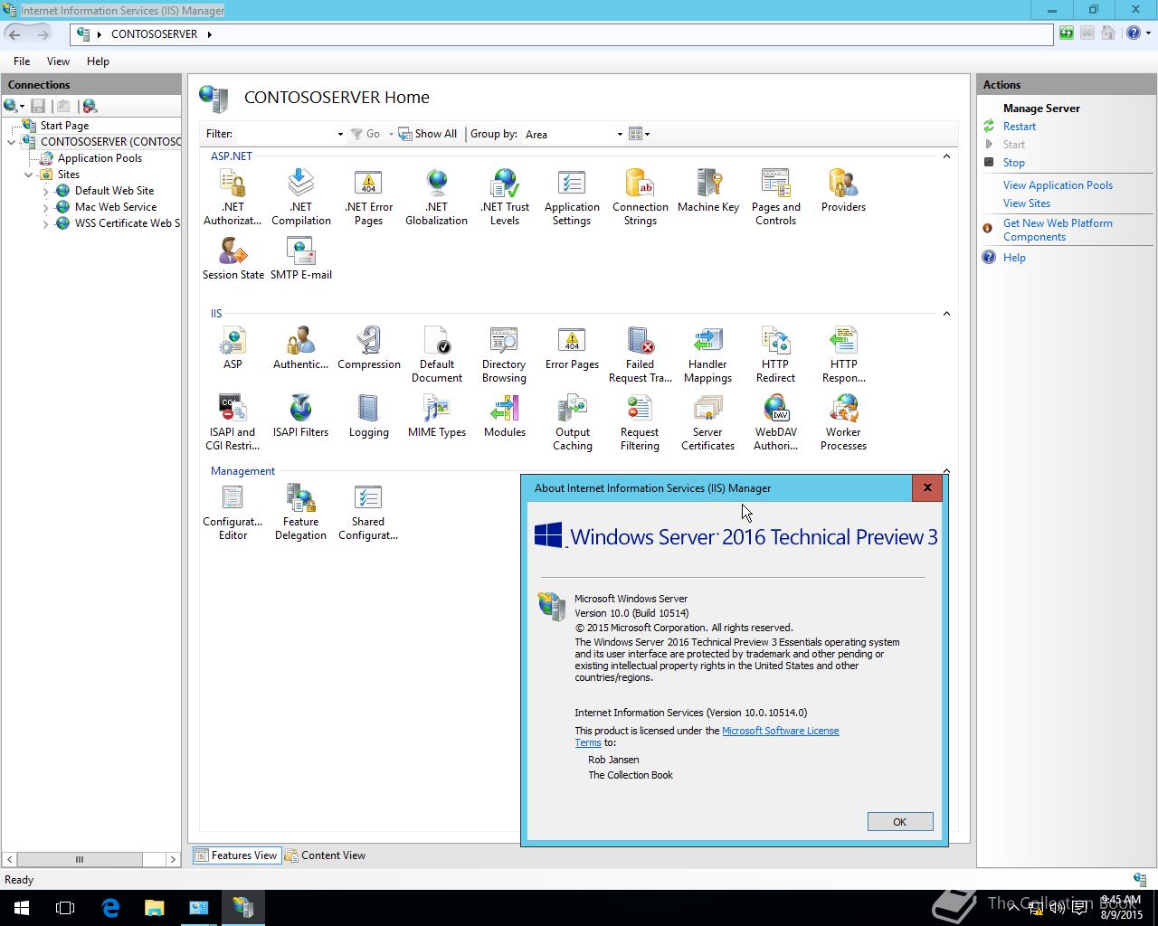
Task: Collapse the ASP.NET group
Action: coord(946,156)
